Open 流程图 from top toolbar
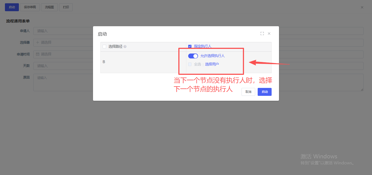The height and width of the screenshot is (175, 372). (x=49, y=7)
